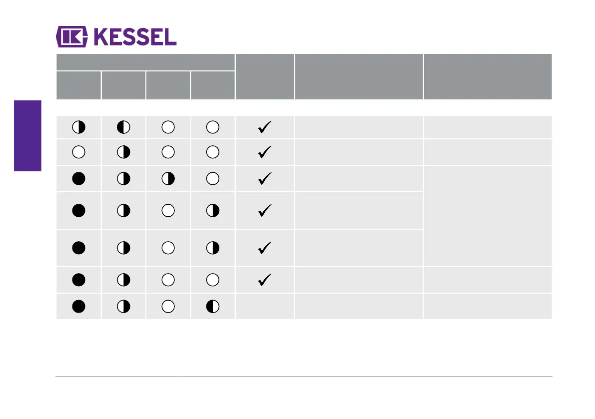Click the first small gray sub-header cell
595x419 pixels.
pyautogui.click(x=78, y=85)
